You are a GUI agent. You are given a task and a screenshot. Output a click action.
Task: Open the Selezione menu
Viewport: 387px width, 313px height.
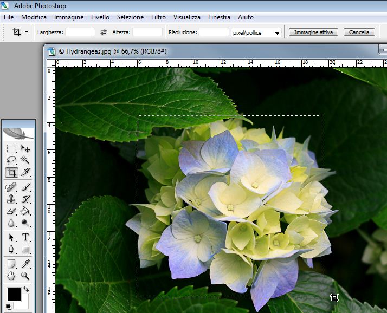pos(130,17)
